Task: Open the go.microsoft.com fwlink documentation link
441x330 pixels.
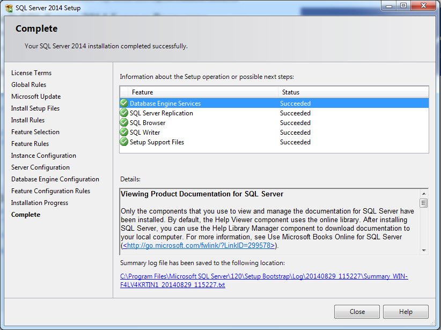Action: click(x=199, y=245)
